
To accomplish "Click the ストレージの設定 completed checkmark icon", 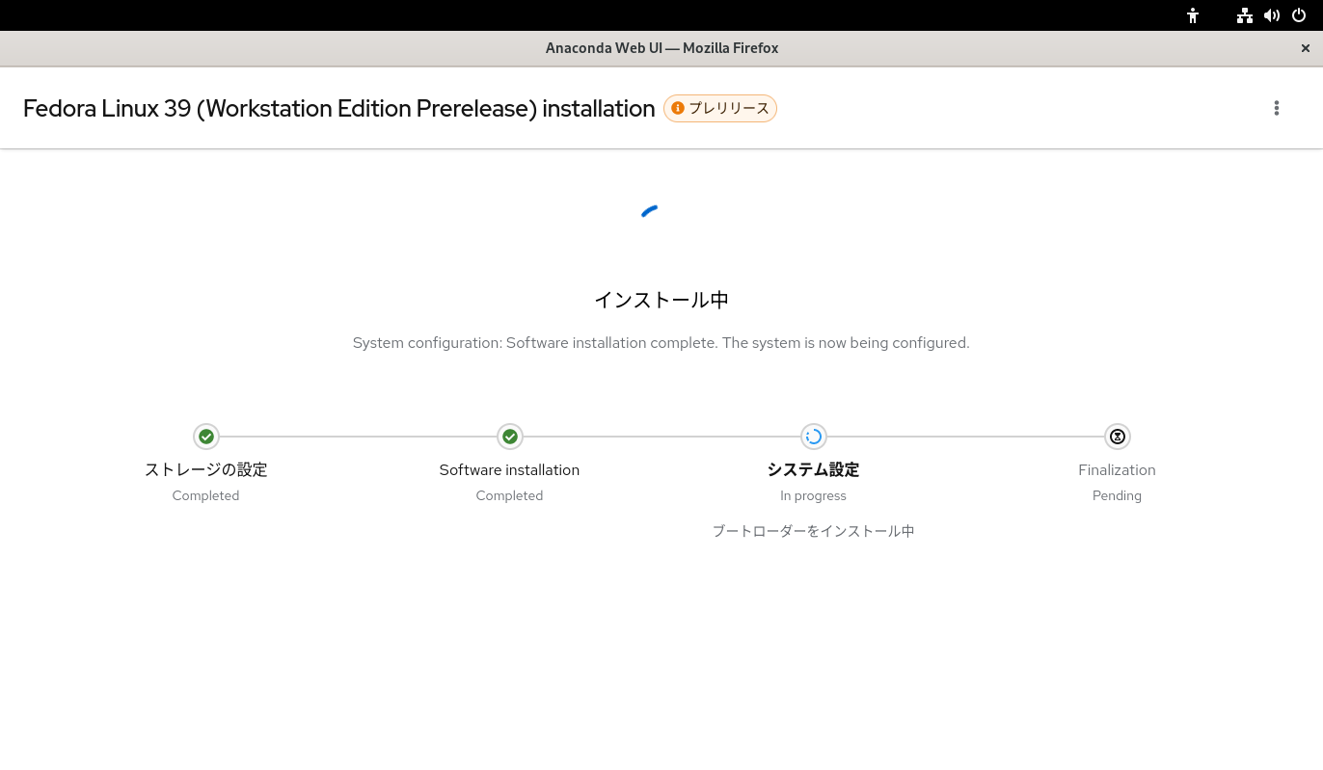I will tap(205, 437).
